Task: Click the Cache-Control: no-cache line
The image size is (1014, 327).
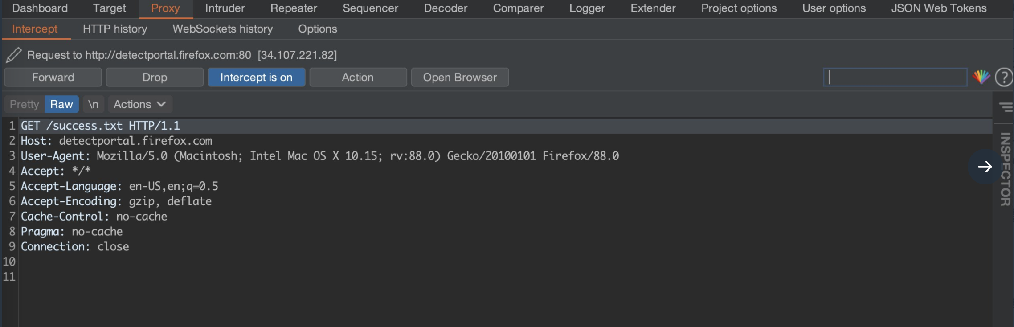Action: pyautogui.click(x=94, y=217)
